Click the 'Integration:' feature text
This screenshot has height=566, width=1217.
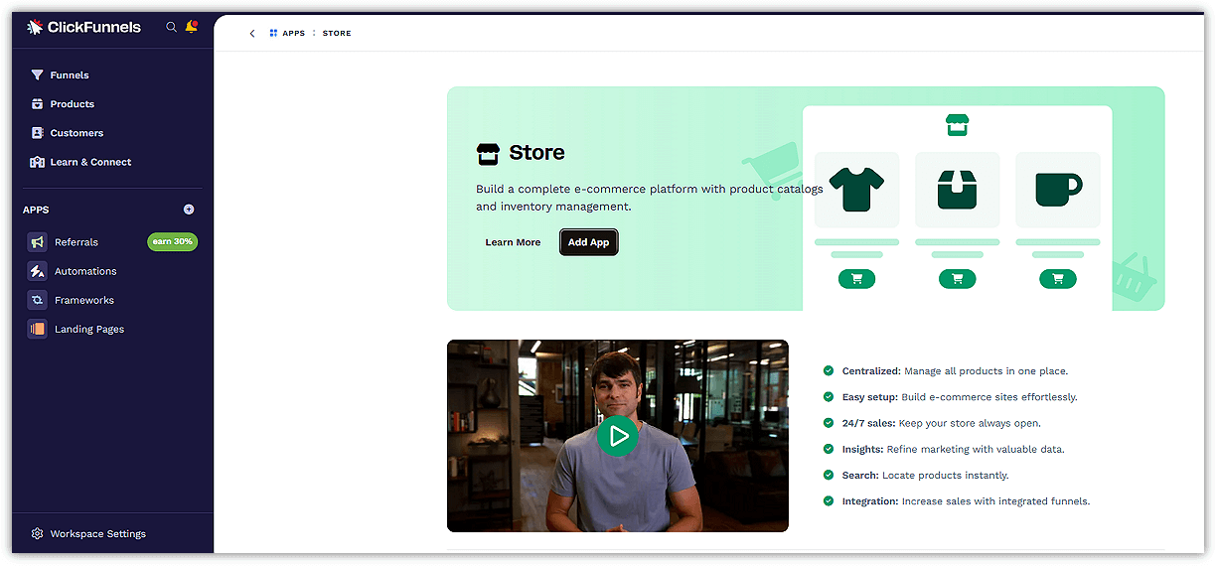coord(870,501)
